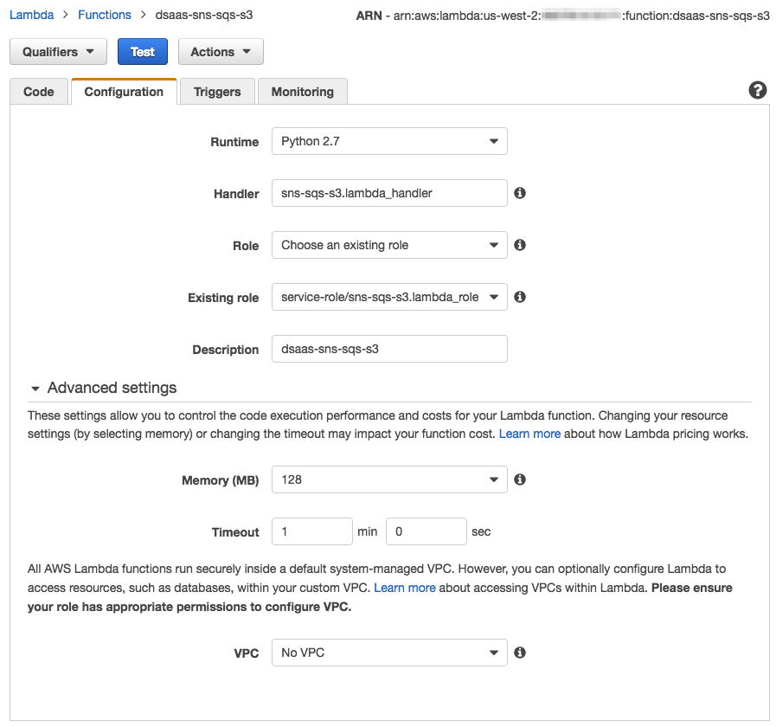The image size is (776, 727).
Task: Click the info icon next to the VPC selector
Action: point(519,653)
